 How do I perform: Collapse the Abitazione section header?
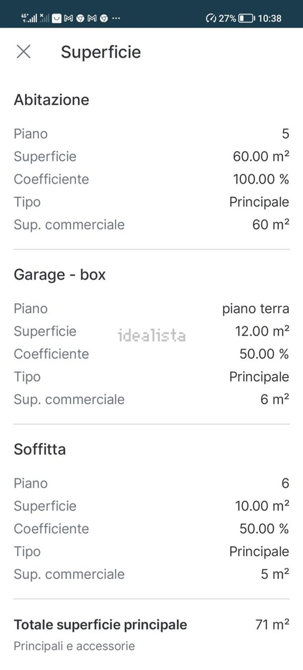[x=52, y=99]
